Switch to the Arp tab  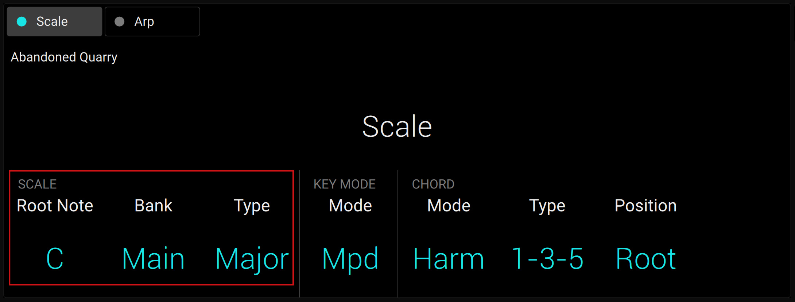pyautogui.click(x=152, y=21)
